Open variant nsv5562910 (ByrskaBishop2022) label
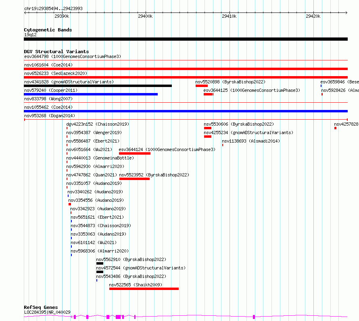Screen dimensions: 359x321 tap(131, 259)
